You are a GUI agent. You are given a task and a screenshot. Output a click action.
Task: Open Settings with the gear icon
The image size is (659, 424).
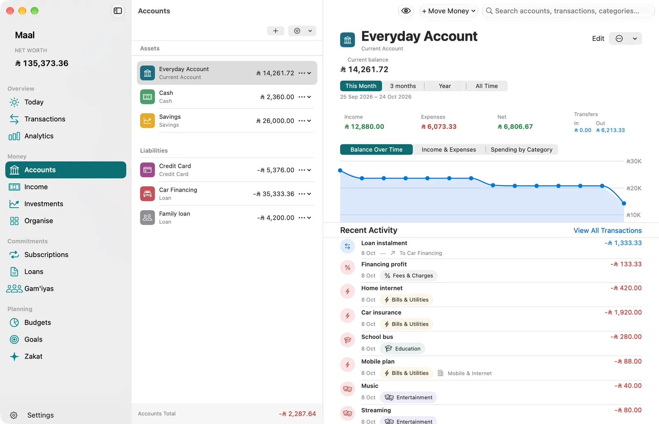(14, 415)
